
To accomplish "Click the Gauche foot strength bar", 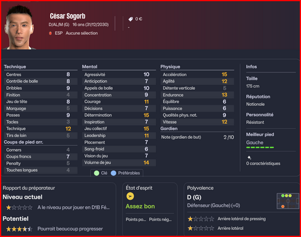I will (x=260, y=147).
